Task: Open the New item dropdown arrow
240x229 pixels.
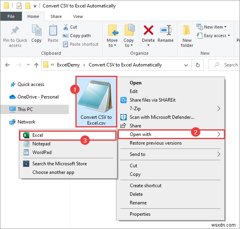Action: click(x=225, y=27)
